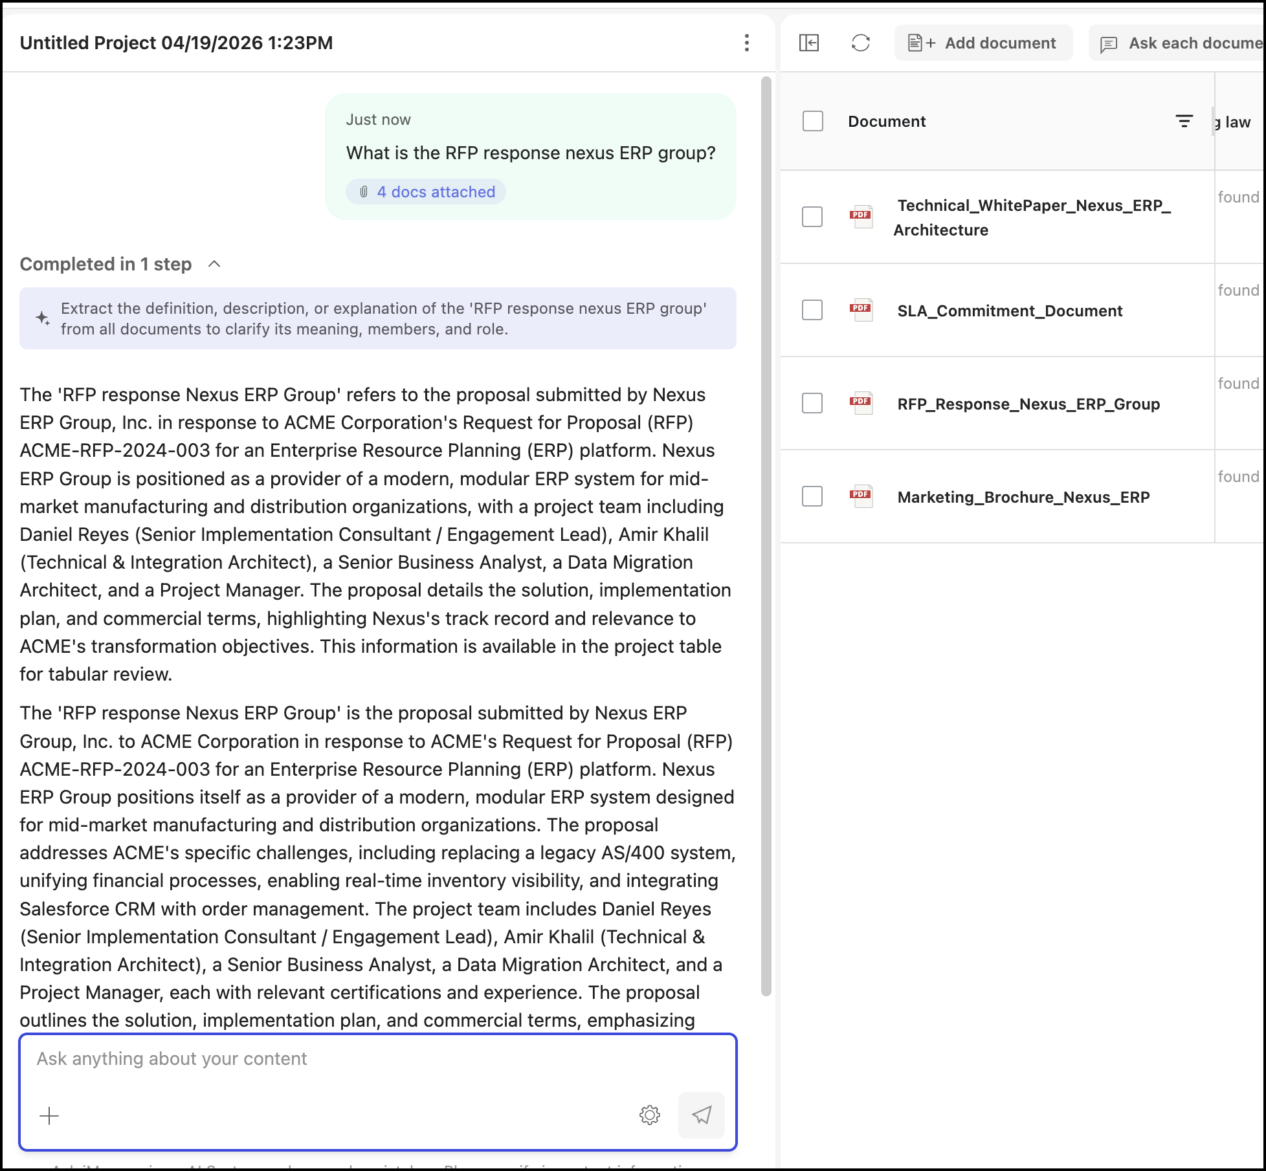Open the Technical_WhitePaper_Nexus_ERP_Architecture document
1266x1171 pixels.
click(x=1032, y=217)
